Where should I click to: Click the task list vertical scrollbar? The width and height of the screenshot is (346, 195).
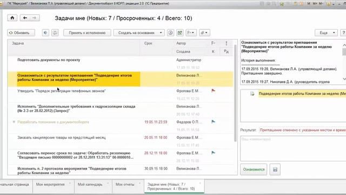point(235,93)
